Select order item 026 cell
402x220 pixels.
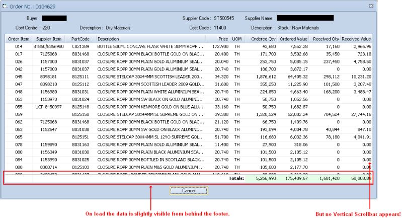pos(19,61)
